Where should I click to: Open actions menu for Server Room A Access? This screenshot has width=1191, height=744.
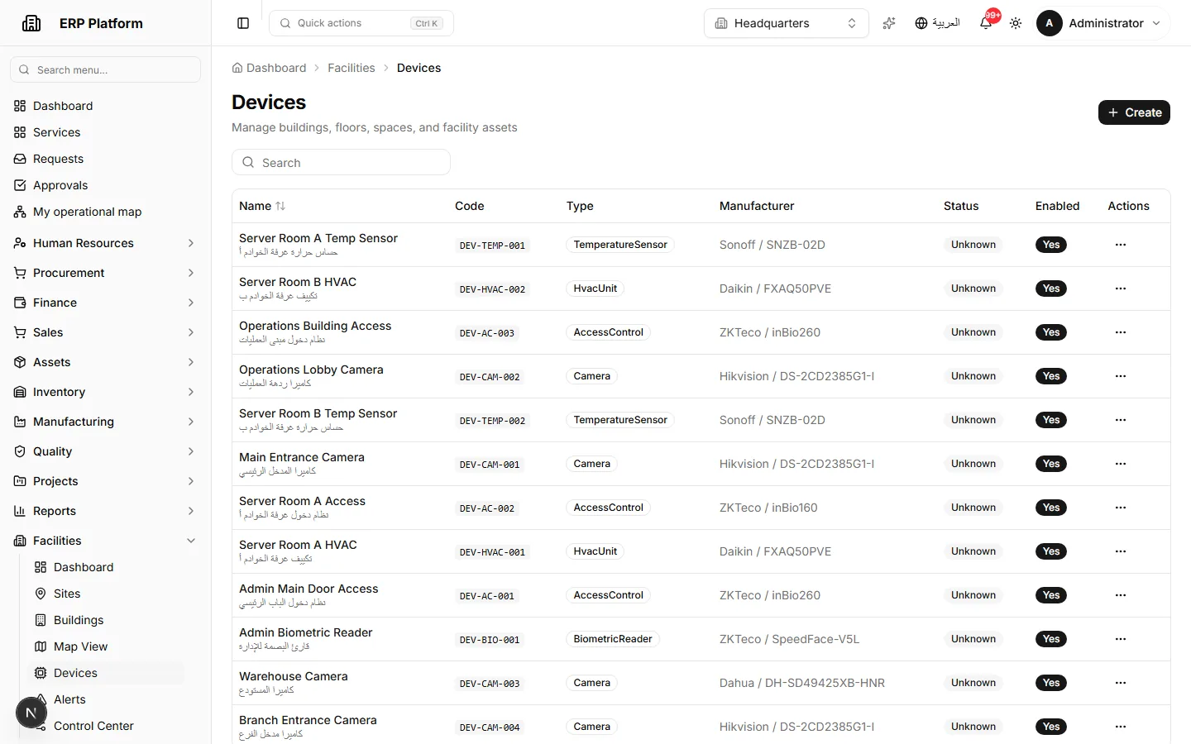point(1121,508)
